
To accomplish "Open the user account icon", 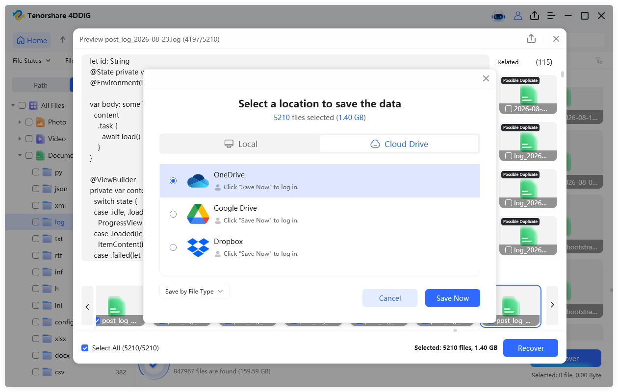I will [x=518, y=16].
